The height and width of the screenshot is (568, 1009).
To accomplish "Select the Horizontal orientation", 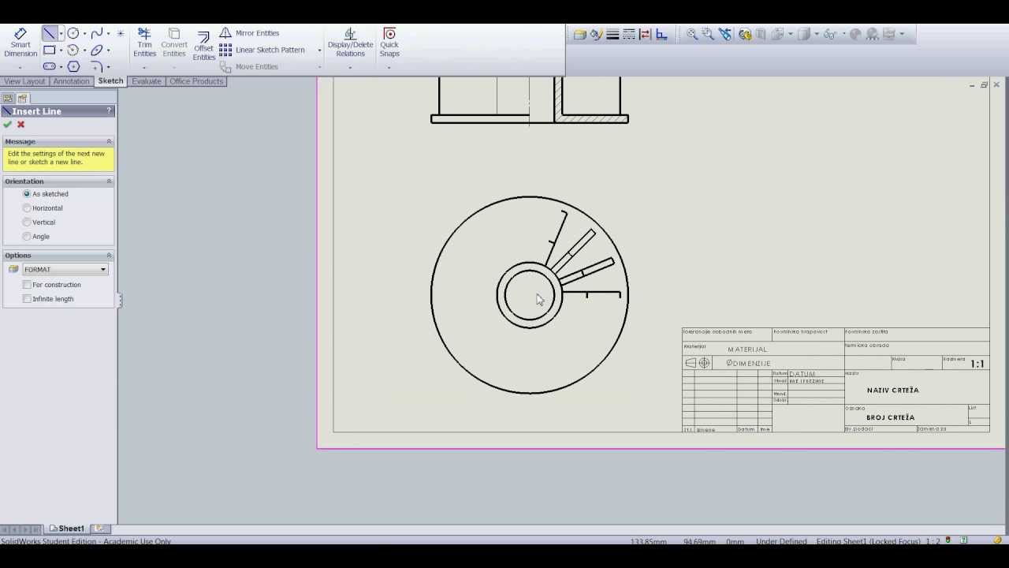I will [x=27, y=208].
